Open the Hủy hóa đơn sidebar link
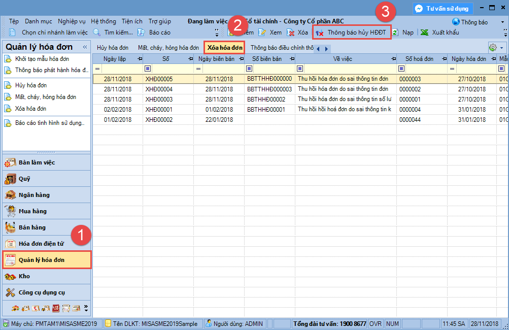The image size is (509, 330). 31,85
